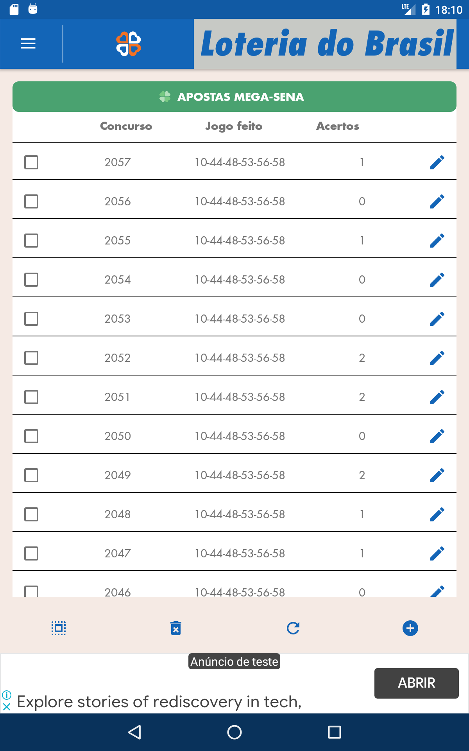
Task: Tap the refresh results icon
Action: pyautogui.click(x=293, y=628)
